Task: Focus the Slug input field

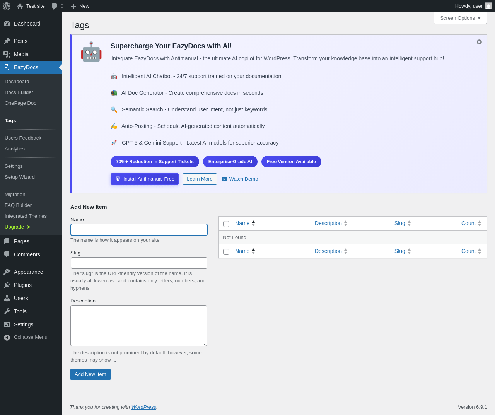Action: point(139,263)
